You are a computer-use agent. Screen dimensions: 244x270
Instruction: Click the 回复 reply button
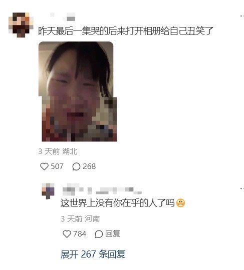tap(113, 234)
